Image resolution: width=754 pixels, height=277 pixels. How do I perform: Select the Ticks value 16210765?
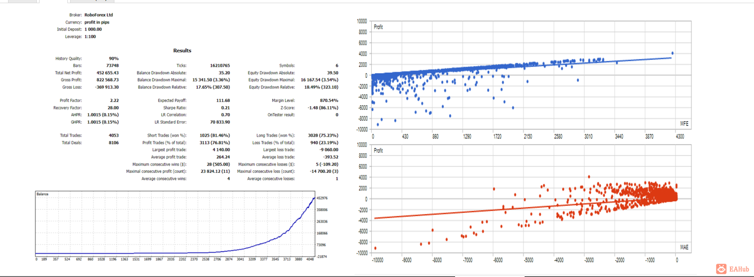click(x=220, y=66)
